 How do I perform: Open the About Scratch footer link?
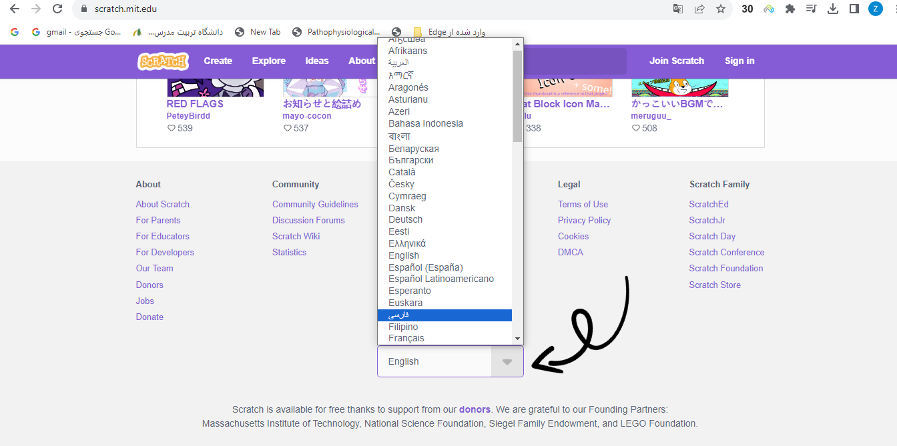(163, 204)
